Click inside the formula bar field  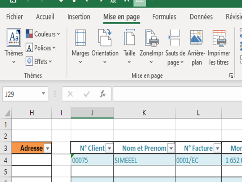[177, 94]
